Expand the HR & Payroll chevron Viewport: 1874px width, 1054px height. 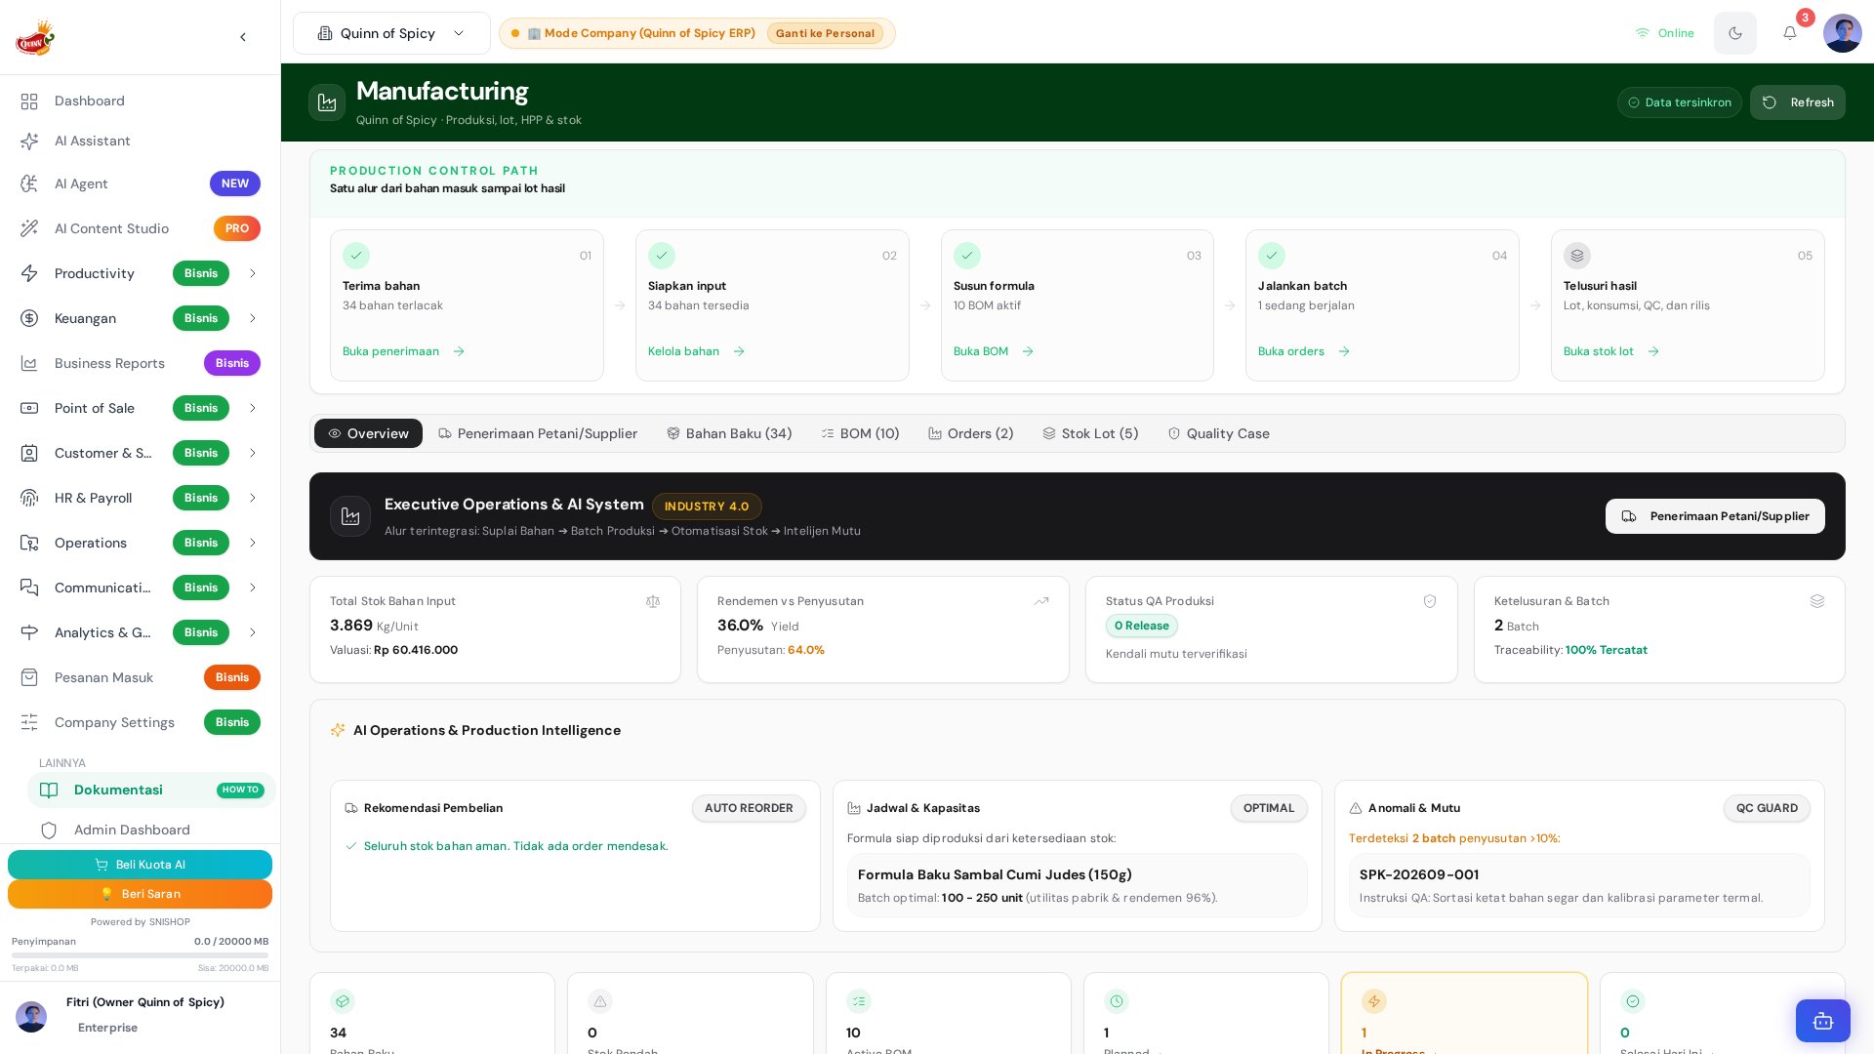[x=253, y=498]
